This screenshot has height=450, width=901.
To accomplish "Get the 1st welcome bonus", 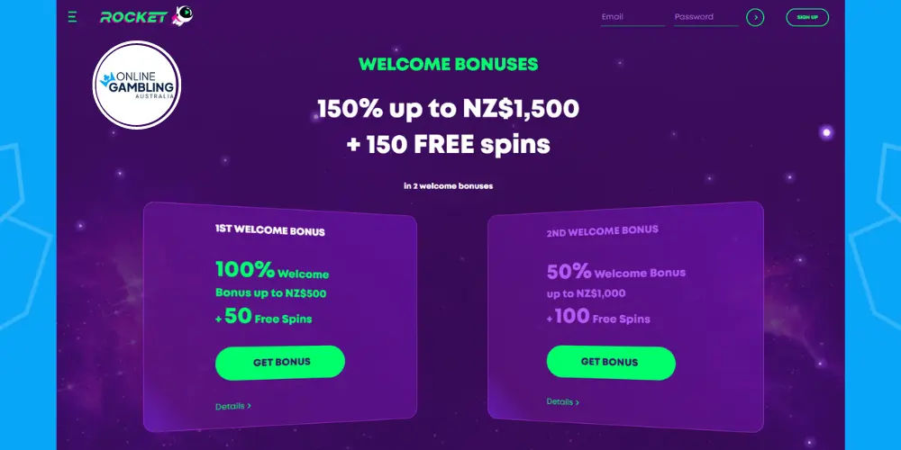I will click(280, 363).
